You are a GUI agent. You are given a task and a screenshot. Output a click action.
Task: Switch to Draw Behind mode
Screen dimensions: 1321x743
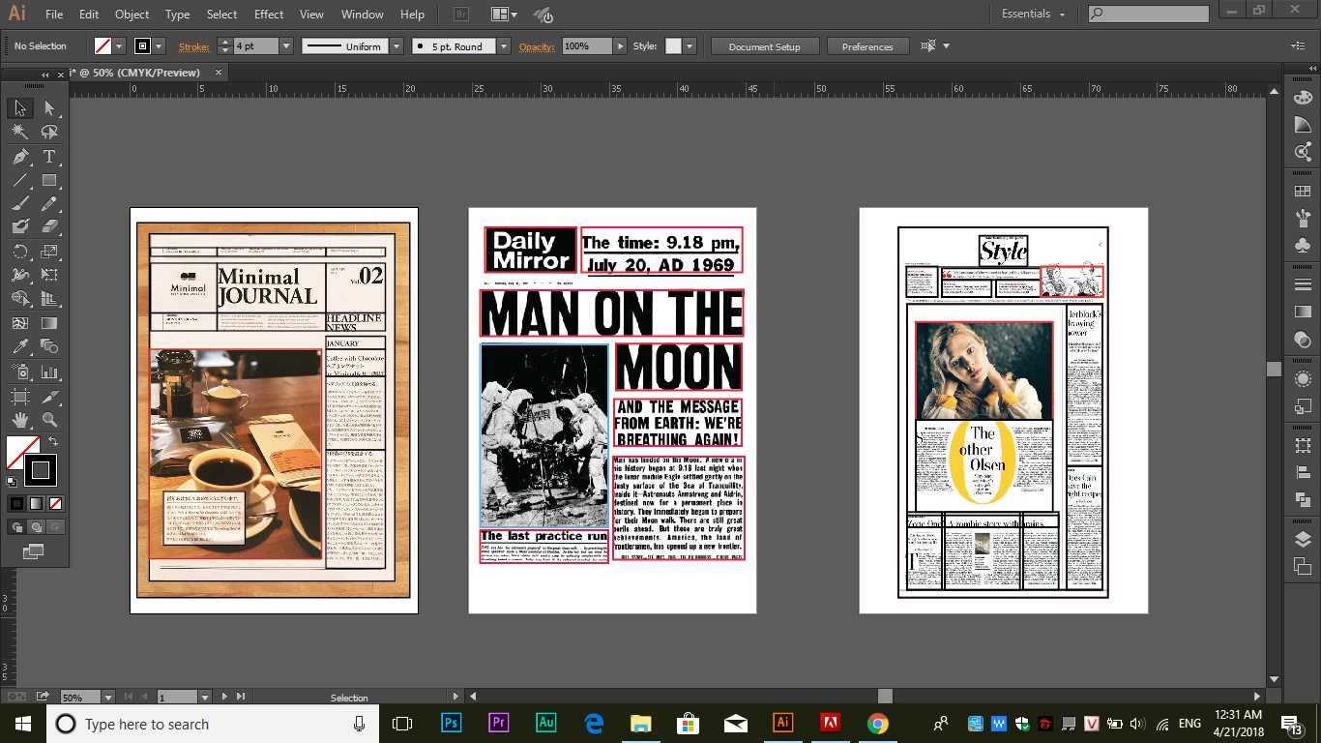coord(36,526)
